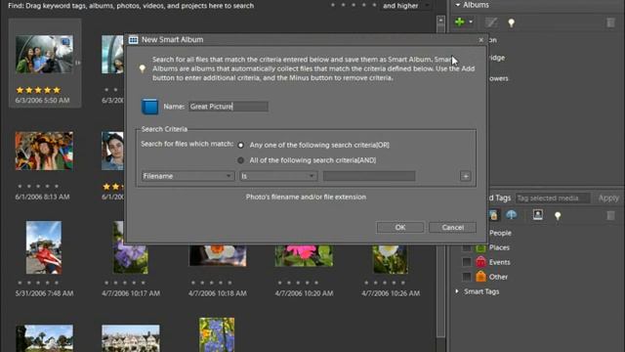The width and height of the screenshot is (625, 352).
Task: Set fourth star rating for 4/7/2006 10:18 AM photo
Action: point(221,283)
